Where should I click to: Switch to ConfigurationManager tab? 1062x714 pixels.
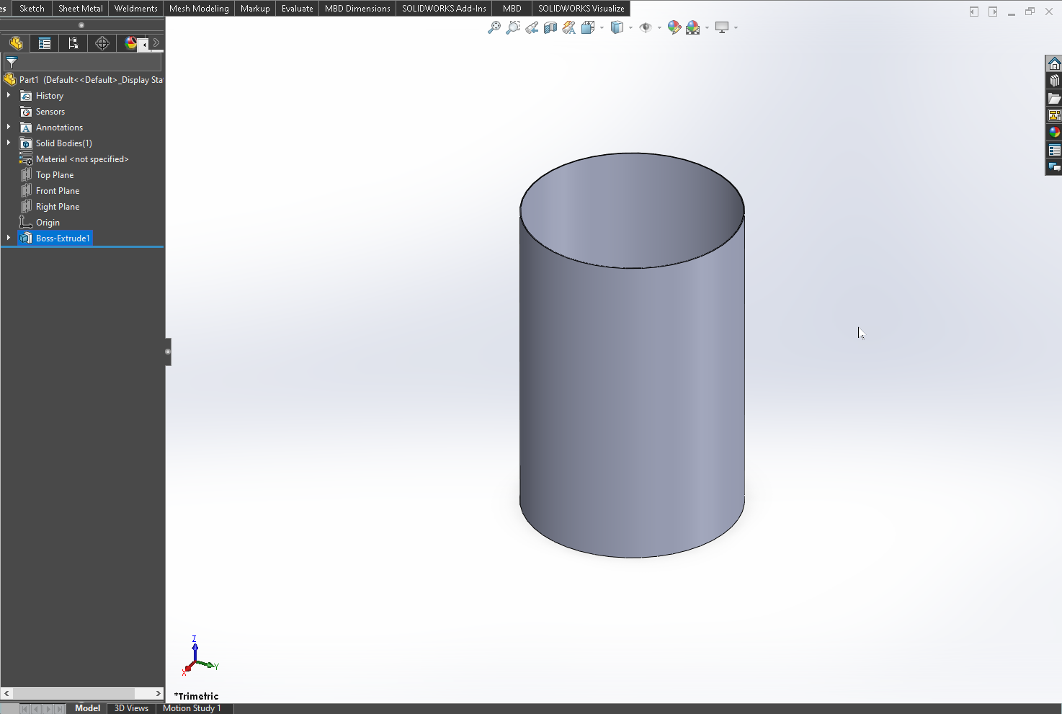(73, 43)
